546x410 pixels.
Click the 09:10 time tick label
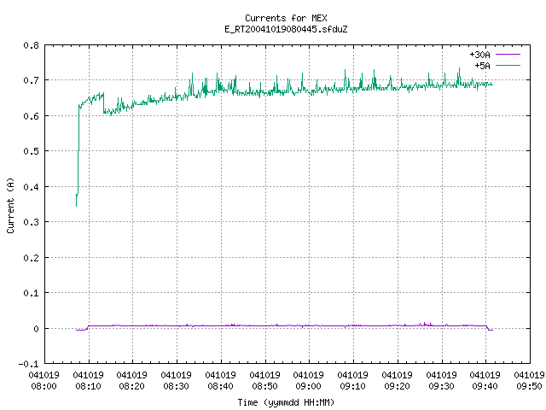(x=352, y=386)
